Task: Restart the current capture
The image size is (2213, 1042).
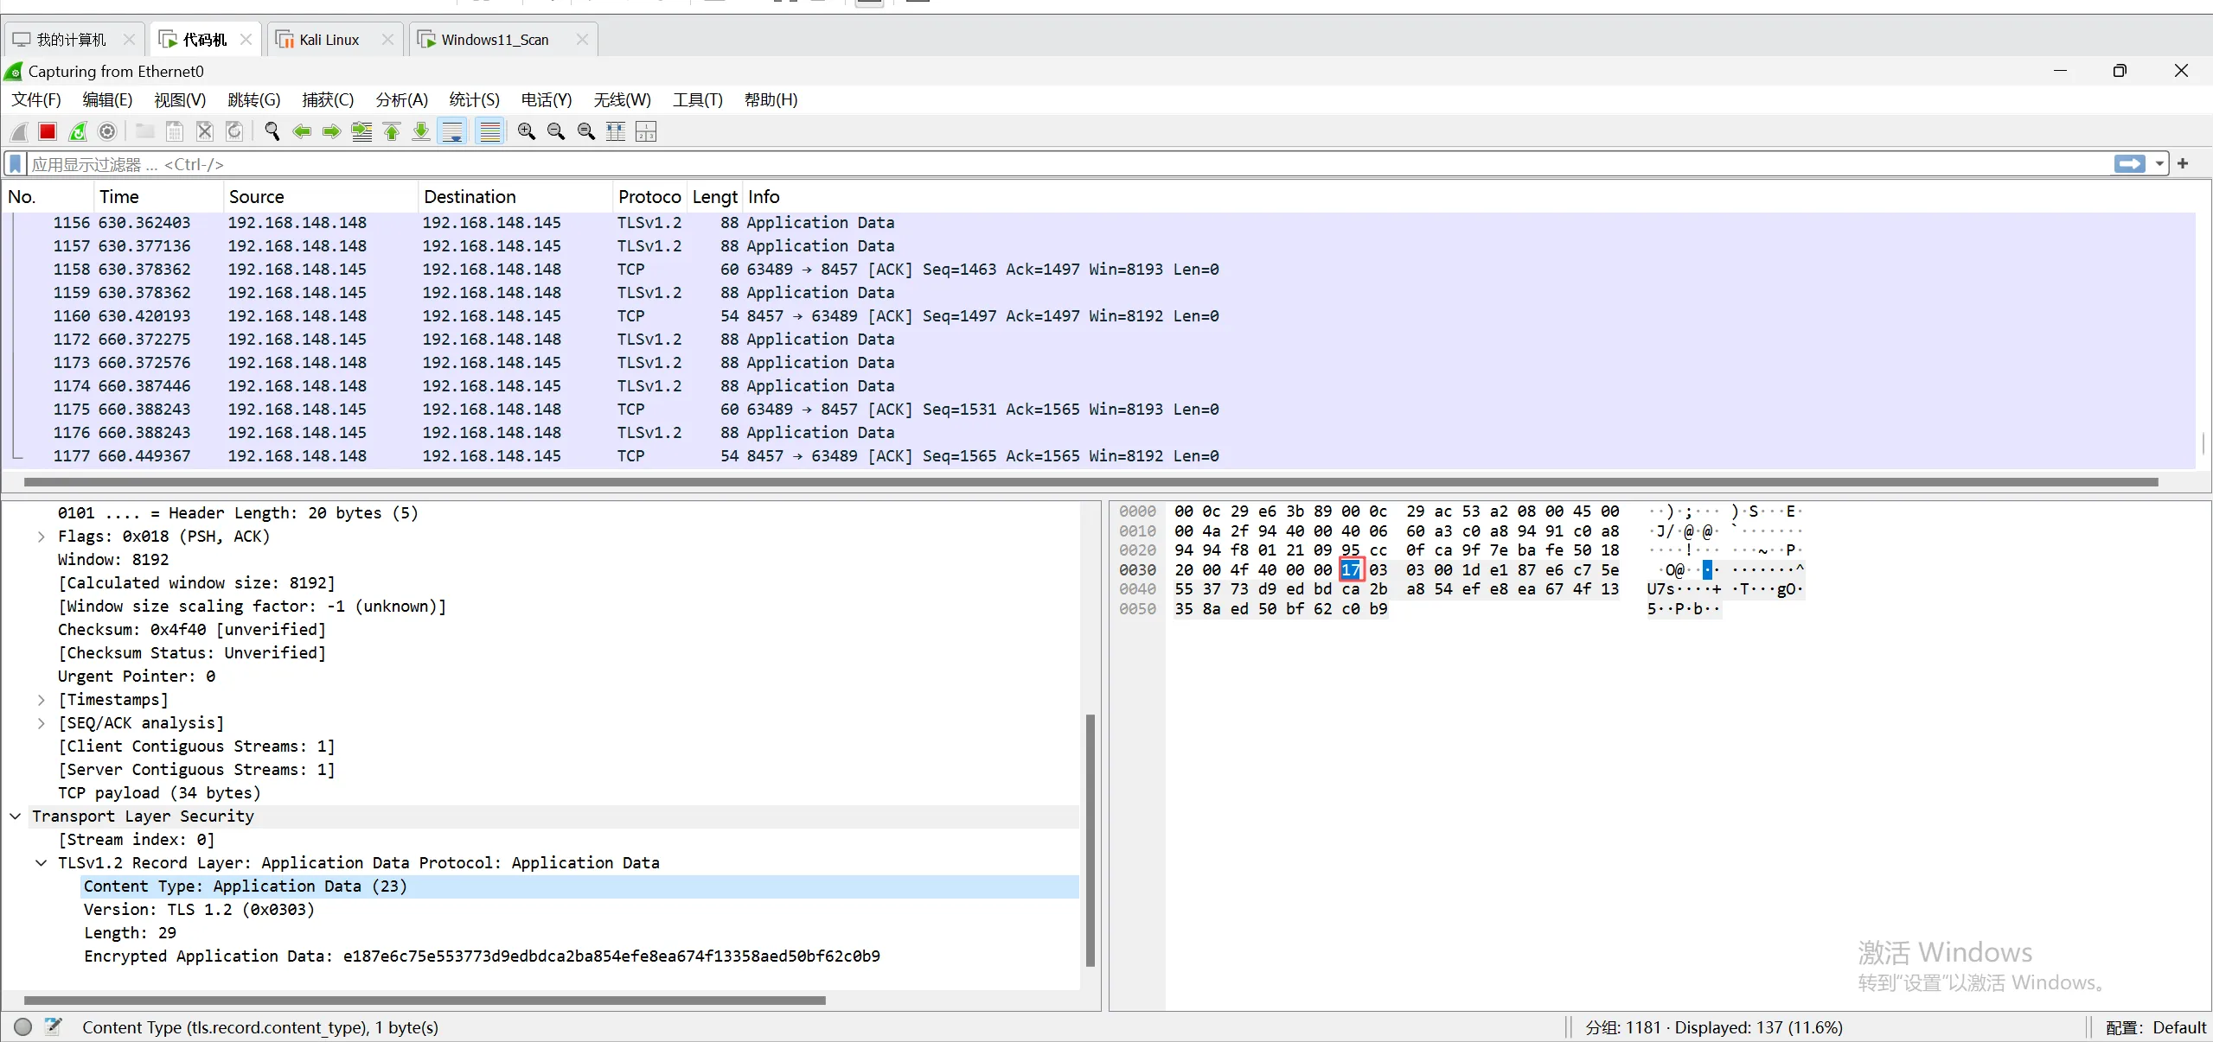Action: coord(78,131)
